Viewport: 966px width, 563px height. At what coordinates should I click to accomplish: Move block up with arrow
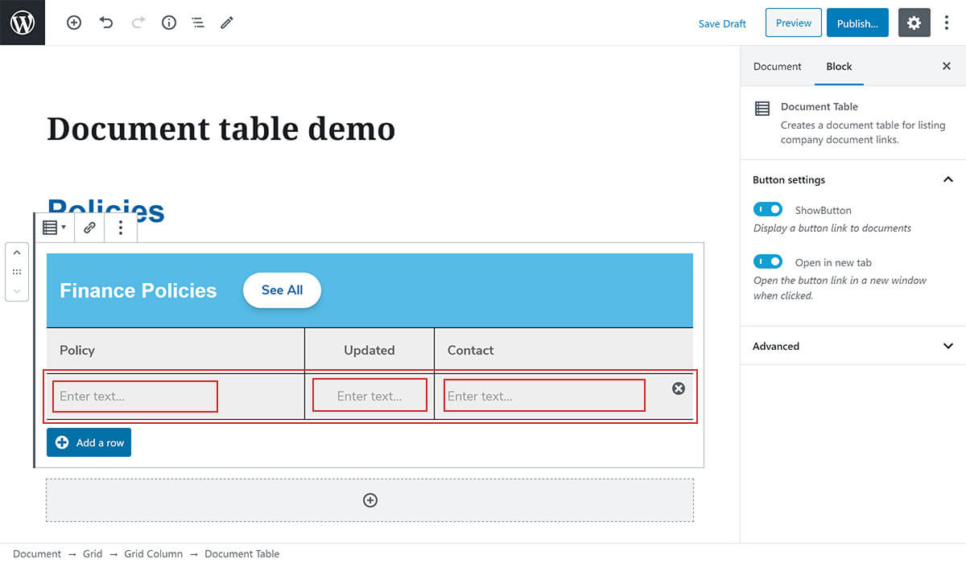tap(17, 253)
